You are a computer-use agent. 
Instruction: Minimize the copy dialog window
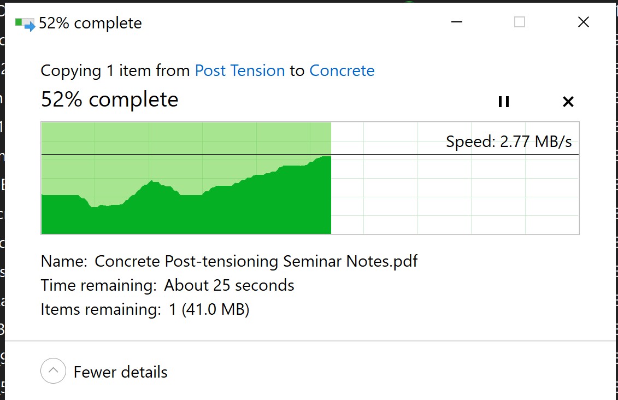coord(457,22)
